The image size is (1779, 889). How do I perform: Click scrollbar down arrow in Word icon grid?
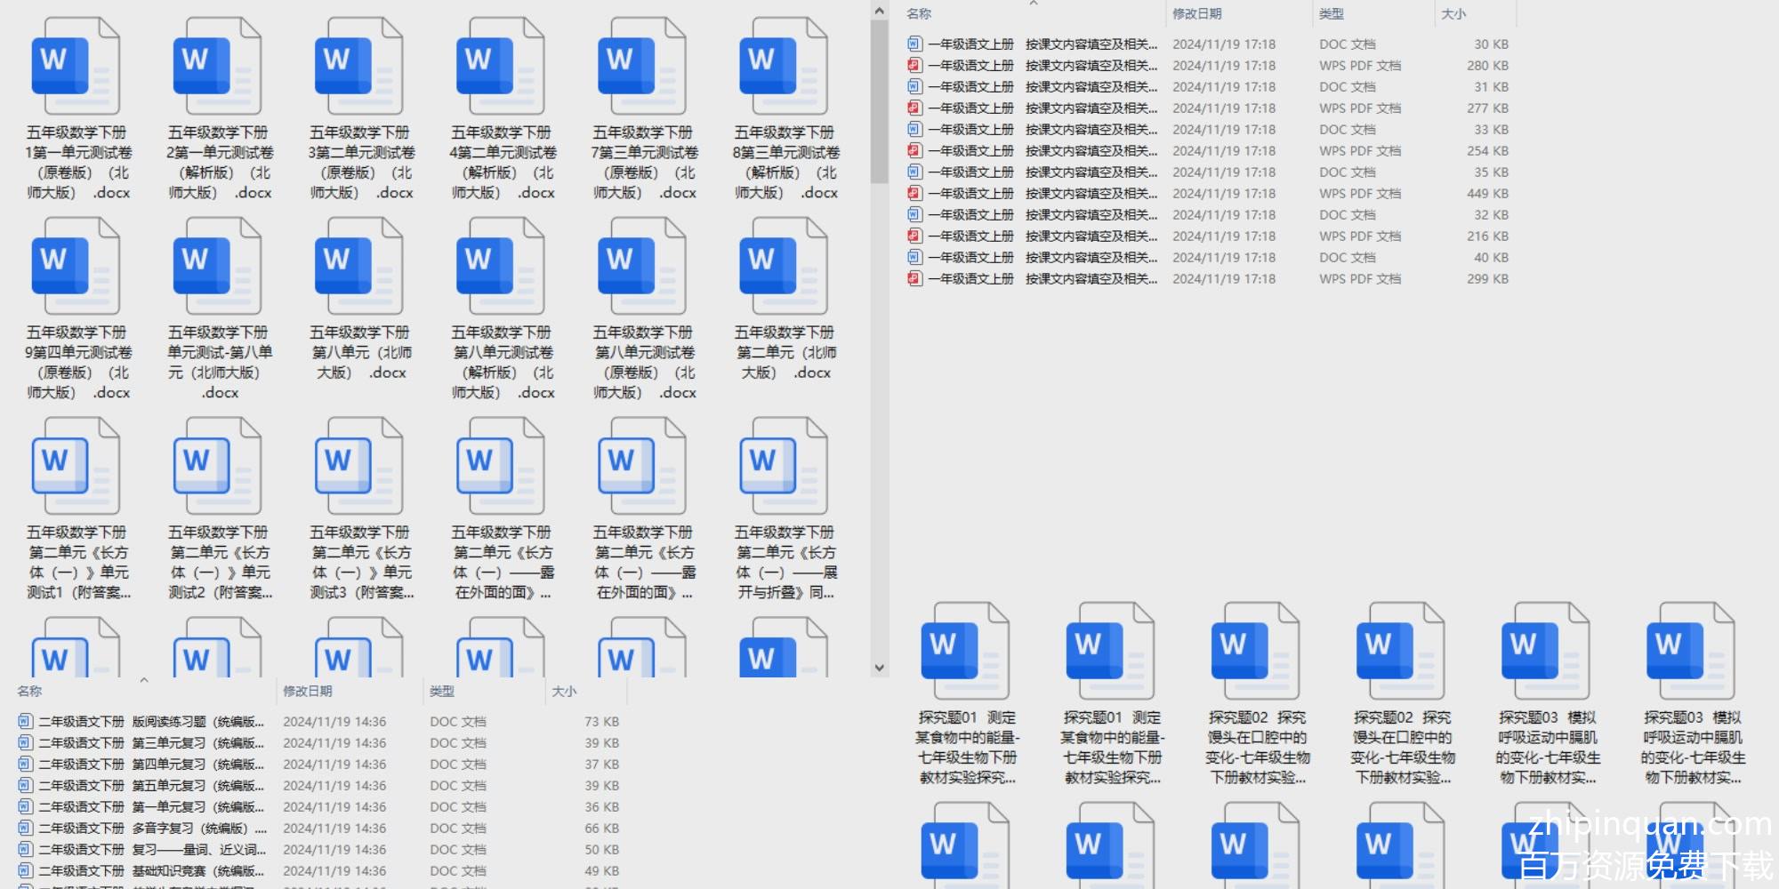(879, 668)
